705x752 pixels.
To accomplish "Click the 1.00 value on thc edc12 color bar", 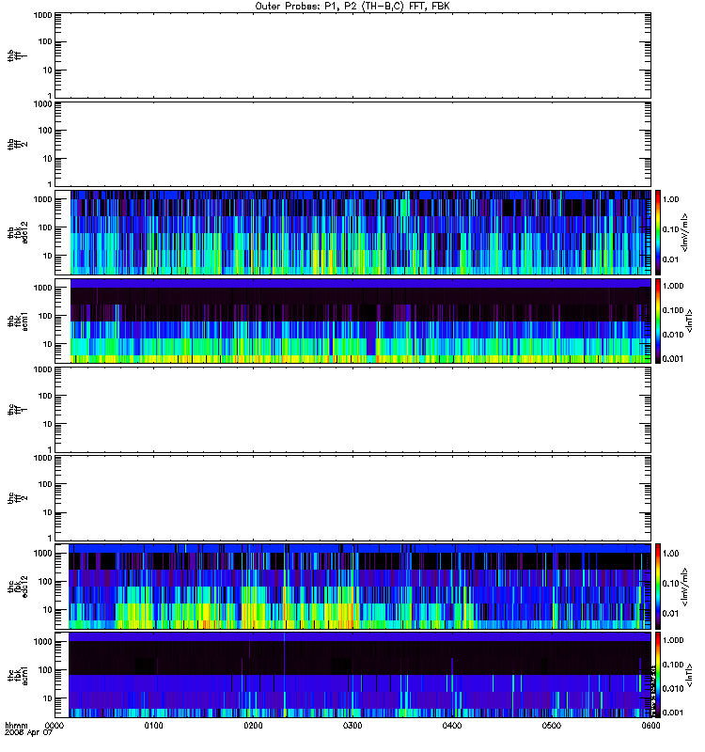I will [x=671, y=554].
